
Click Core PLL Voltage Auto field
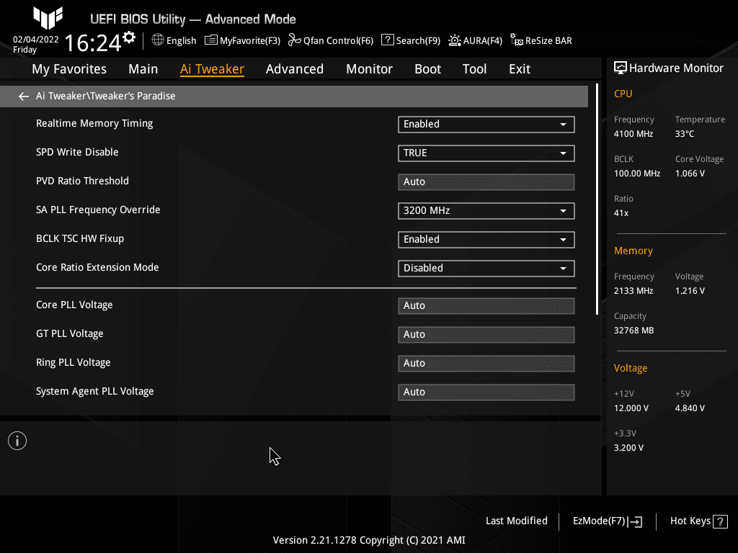click(x=486, y=305)
